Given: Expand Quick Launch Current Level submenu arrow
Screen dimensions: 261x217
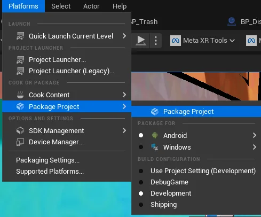Looking at the screenshot, I should (124, 36).
